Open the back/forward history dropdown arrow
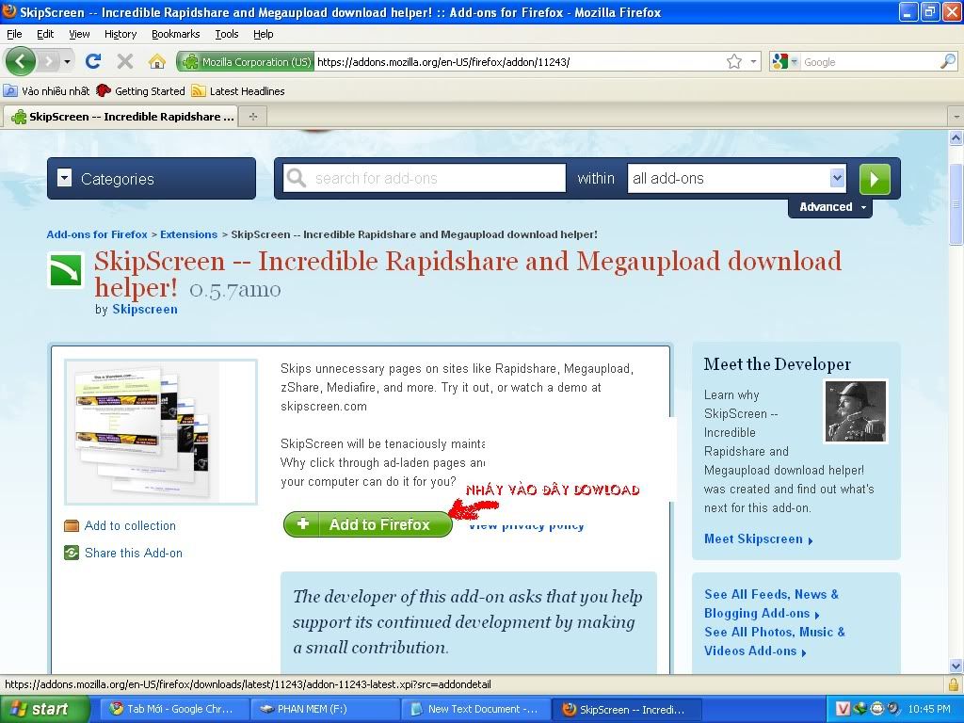The image size is (964, 723). (x=67, y=61)
